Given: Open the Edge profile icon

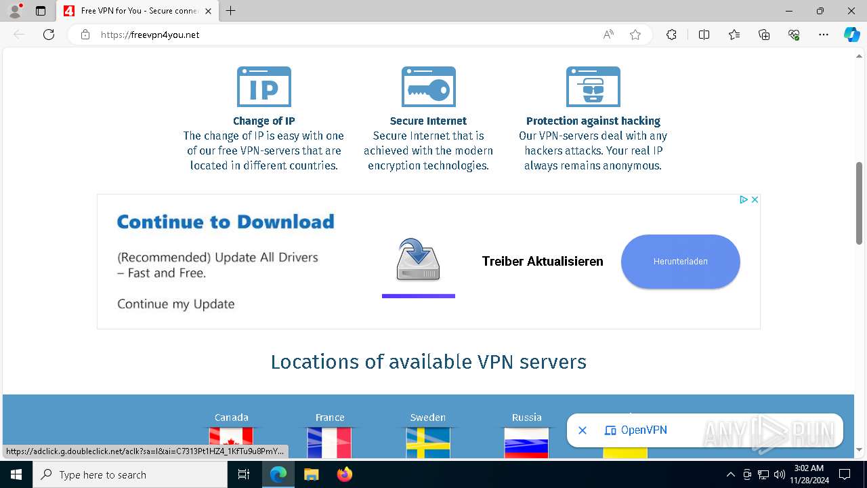Looking at the screenshot, I should (x=14, y=11).
